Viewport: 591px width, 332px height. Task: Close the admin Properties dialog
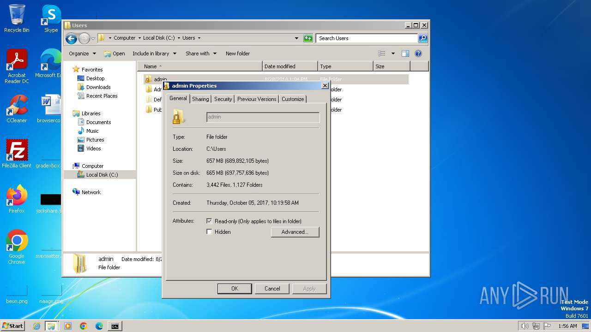325,86
